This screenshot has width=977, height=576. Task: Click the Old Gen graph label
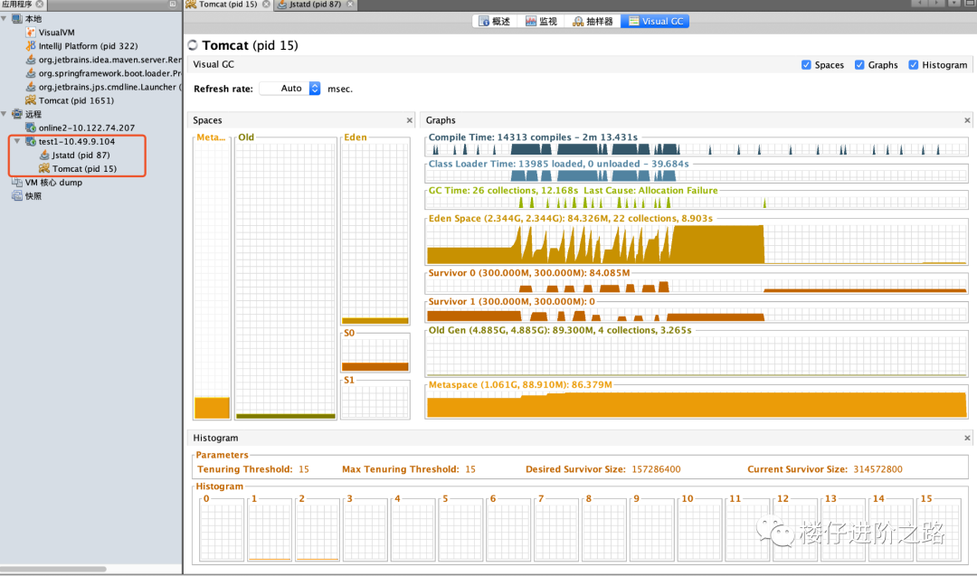[560, 330]
